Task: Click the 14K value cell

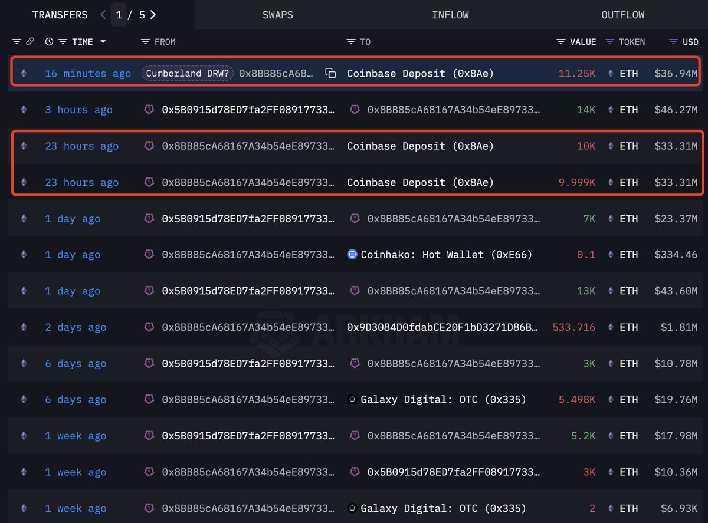Action: [x=586, y=110]
